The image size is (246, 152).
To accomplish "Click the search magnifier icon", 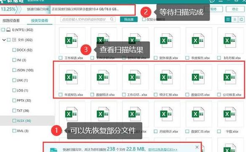I will [112, 19].
